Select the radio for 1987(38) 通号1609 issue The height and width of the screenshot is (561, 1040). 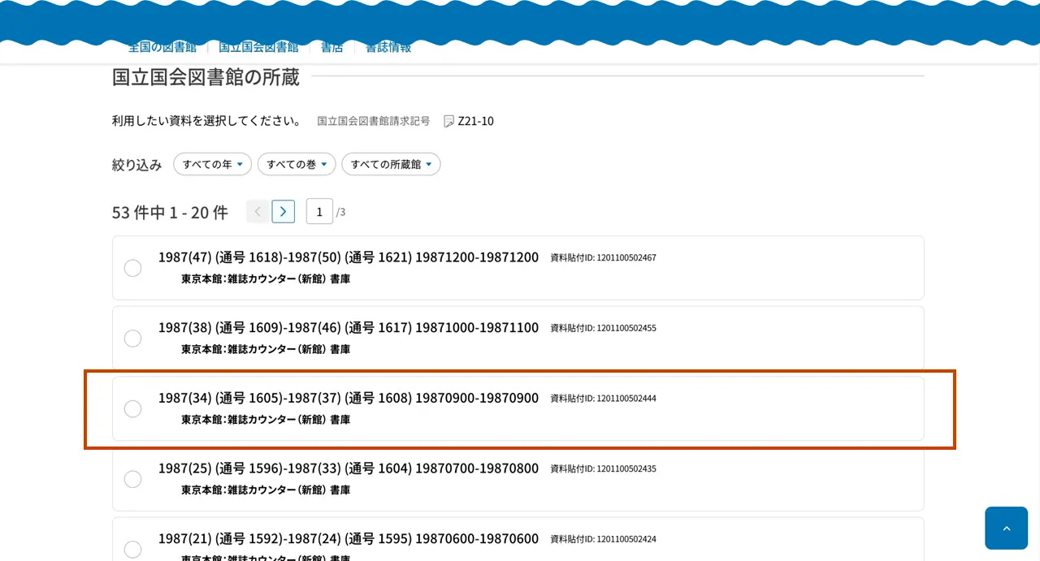[x=132, y=339]
